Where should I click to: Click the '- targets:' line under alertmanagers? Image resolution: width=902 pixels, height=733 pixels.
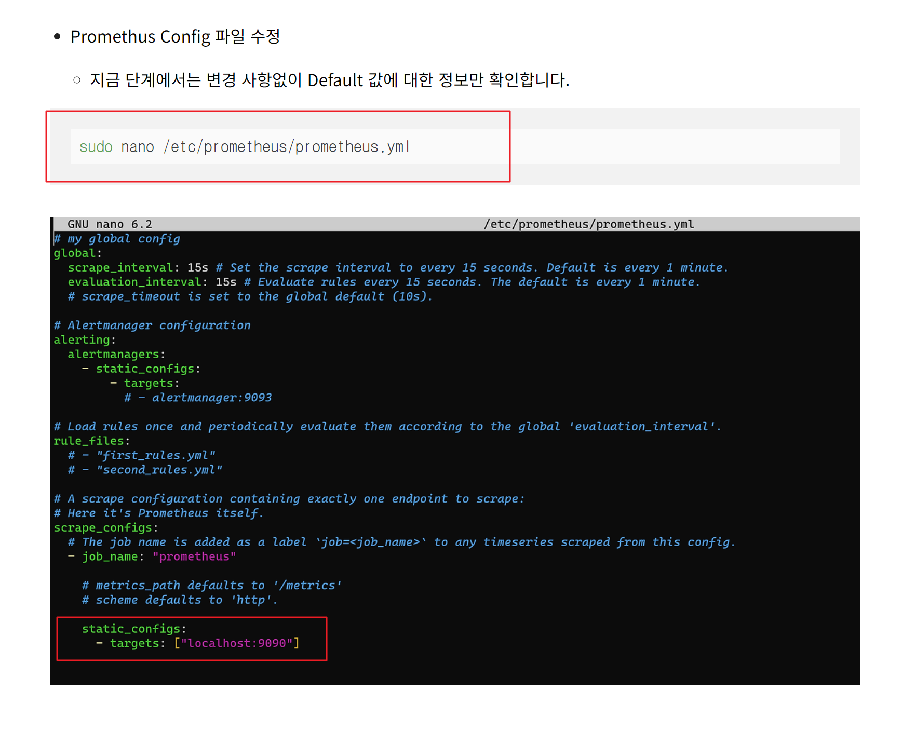tap(145, 383)
